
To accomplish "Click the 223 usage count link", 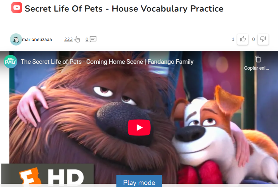I will coord(68,39).
